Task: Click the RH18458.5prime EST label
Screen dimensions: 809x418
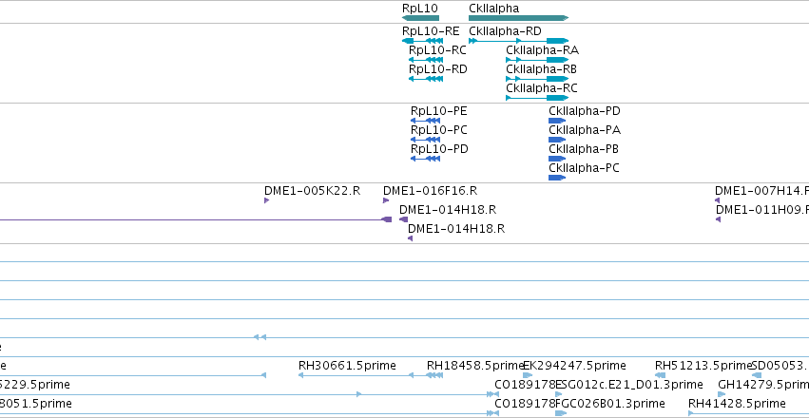Action: tap(475, 366)
